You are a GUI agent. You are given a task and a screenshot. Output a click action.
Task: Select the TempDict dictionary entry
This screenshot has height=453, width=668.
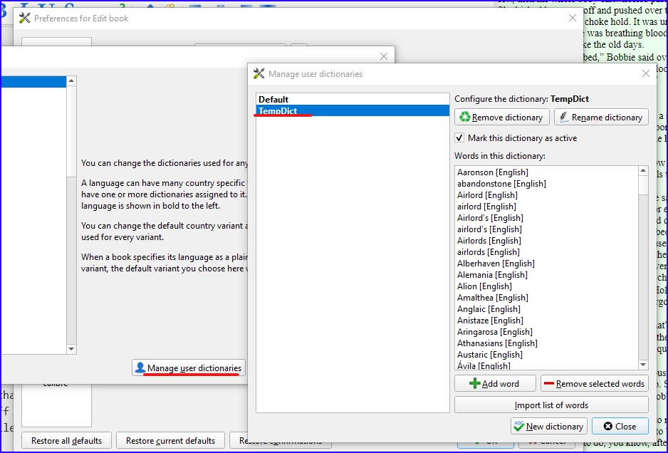(x=353, y=111)
